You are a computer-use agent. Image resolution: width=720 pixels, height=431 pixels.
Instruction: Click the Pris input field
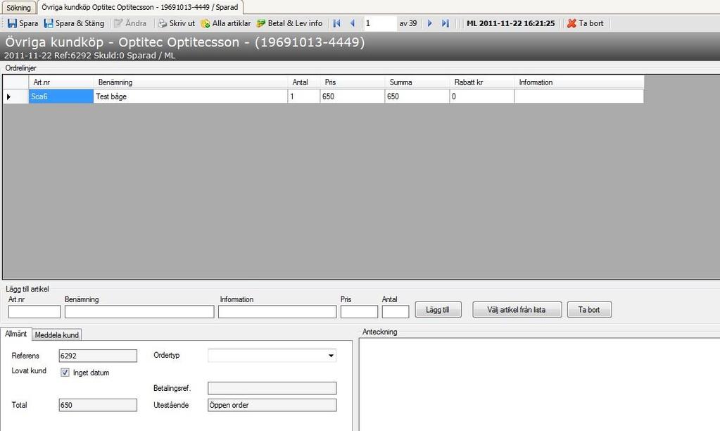tap(359, 312)
